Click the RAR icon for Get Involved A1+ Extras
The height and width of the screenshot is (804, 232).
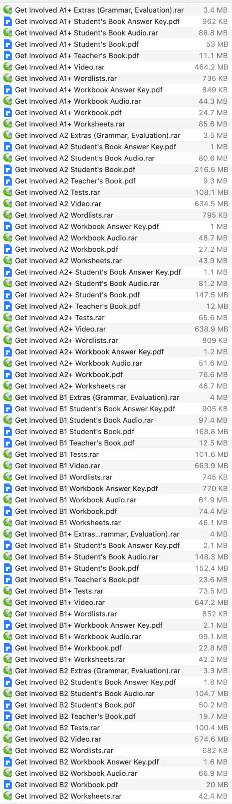point(7,10)
